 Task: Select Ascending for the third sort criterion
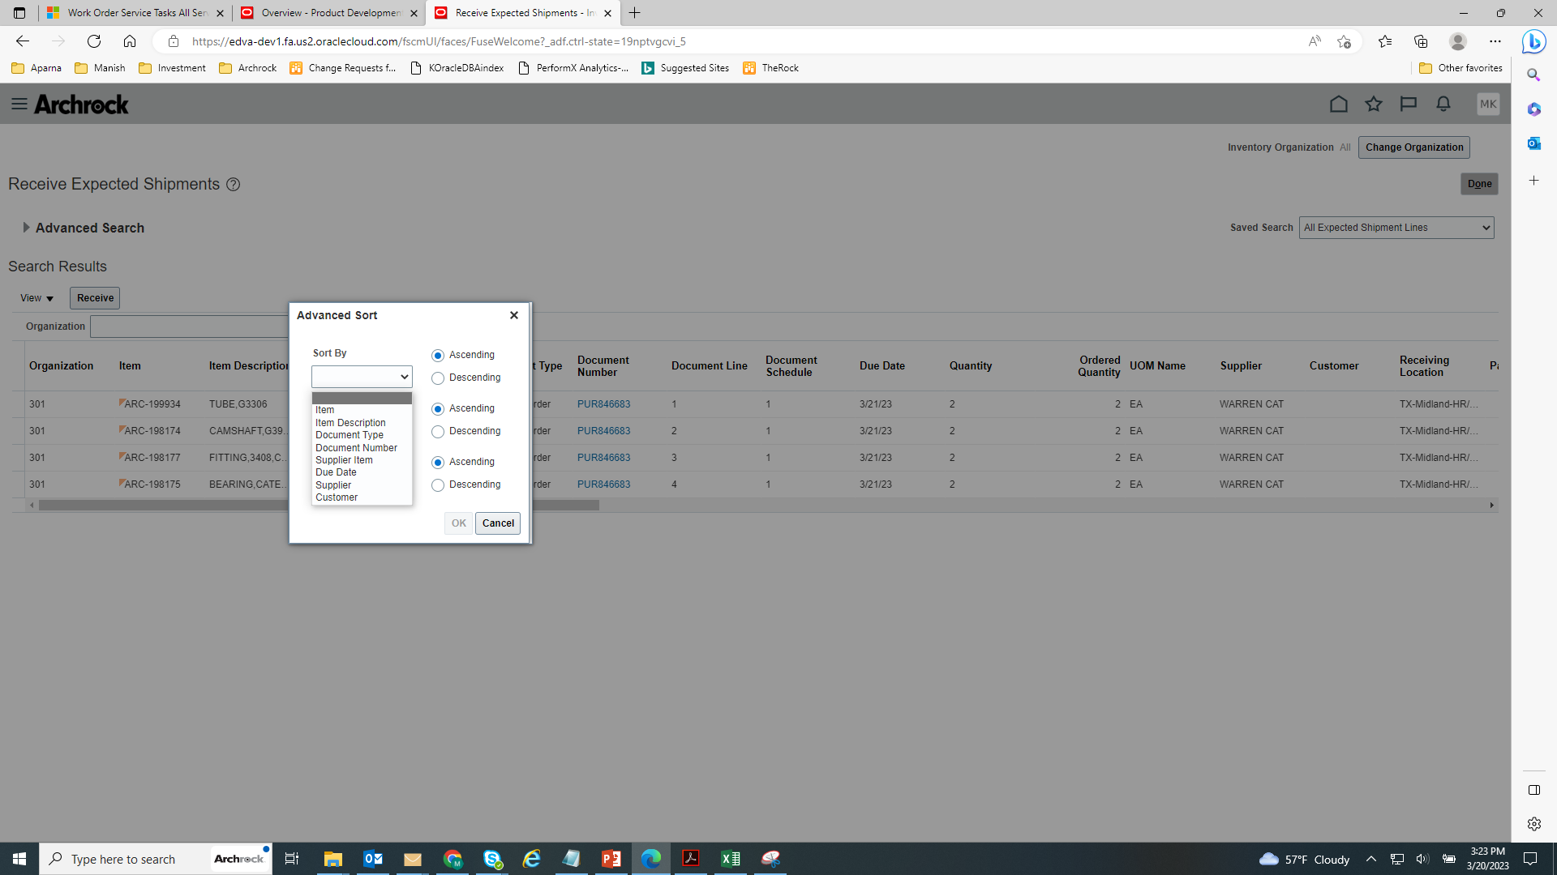coord(438,462)
